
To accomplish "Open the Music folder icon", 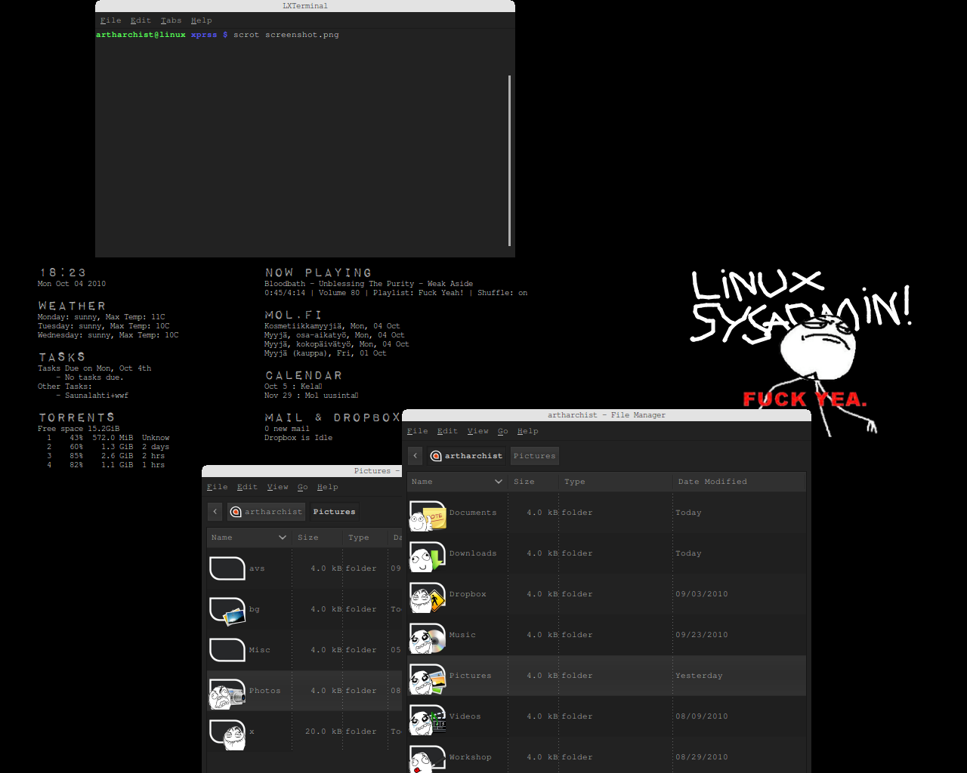I will pos(428,638).
